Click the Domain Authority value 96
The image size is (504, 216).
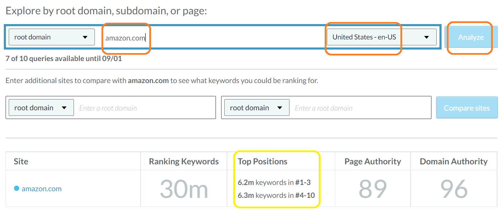[454, 189]
